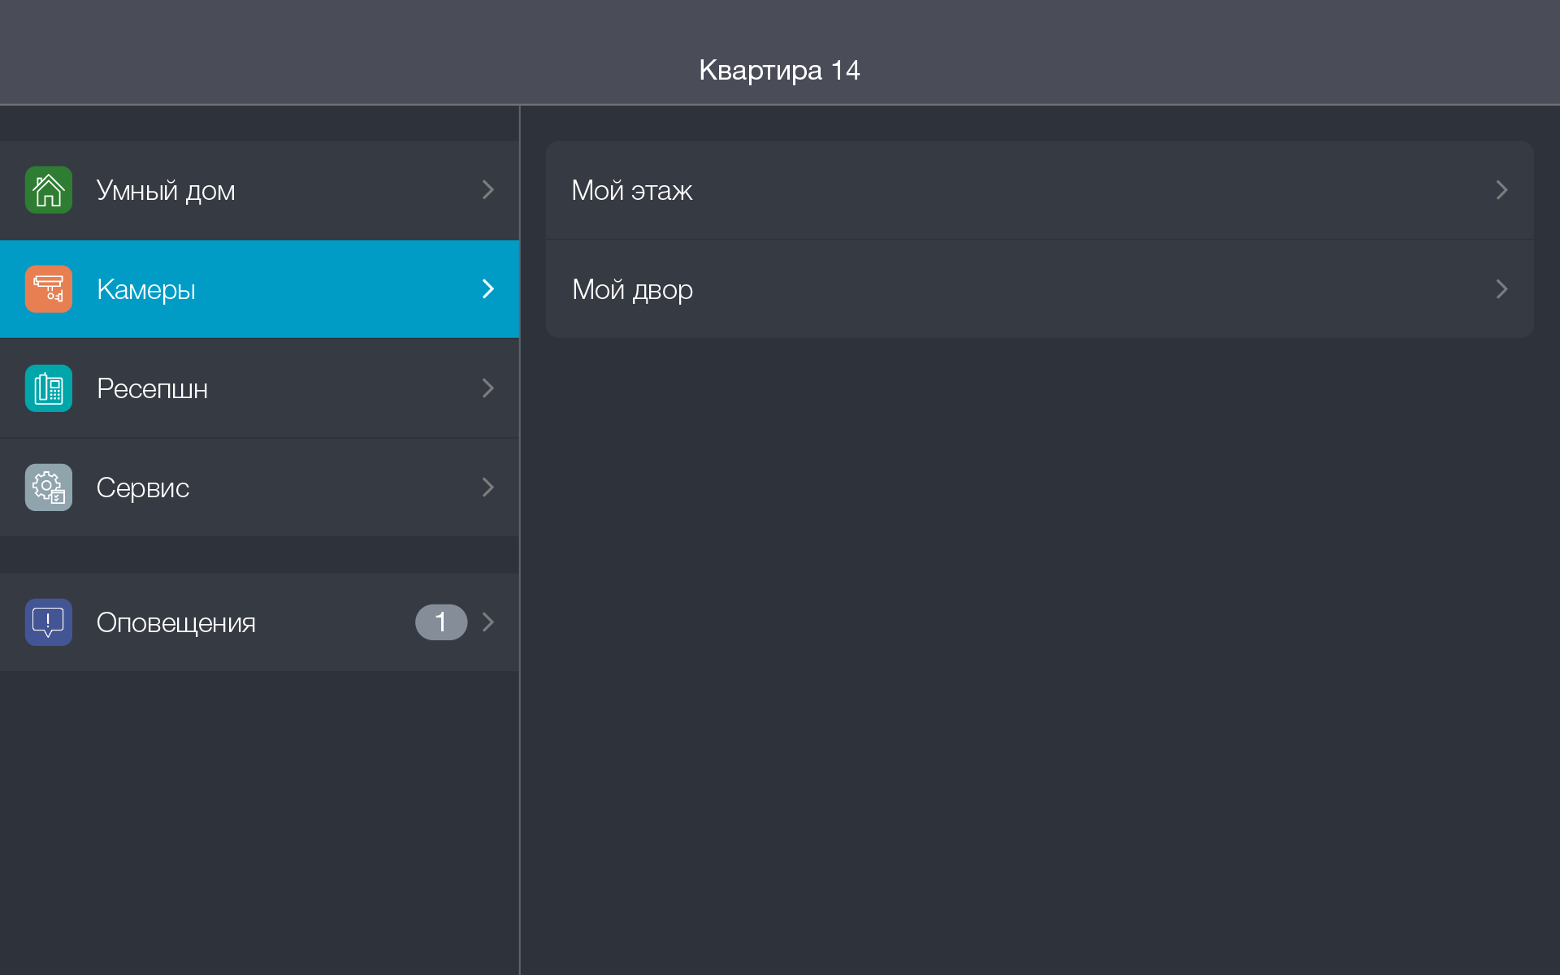The width and height of the screenshot is (1560, 975).
Task: Select the Камеры label in sidebar
Action: (146, 289)
